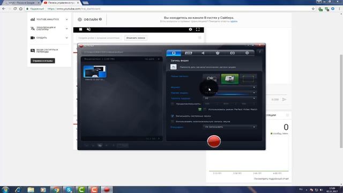Open the frame rate dropdown
The height and width of the screenshot is (193, 343).
pos(229,98)
